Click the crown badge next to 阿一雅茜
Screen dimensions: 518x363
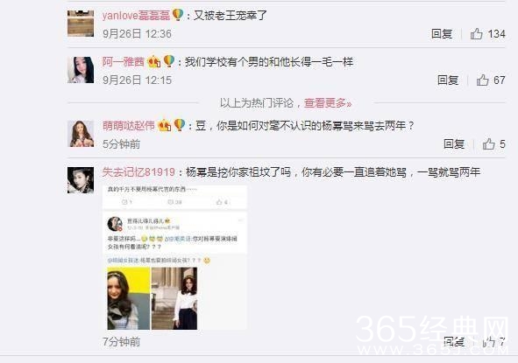[154, 61]
